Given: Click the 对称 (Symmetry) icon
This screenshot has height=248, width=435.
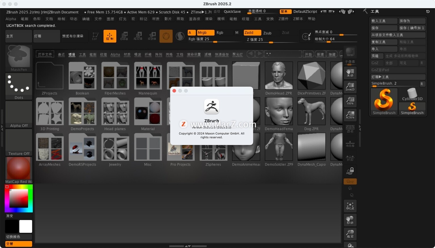Looking at the screenshot, I should pos(350,158).
